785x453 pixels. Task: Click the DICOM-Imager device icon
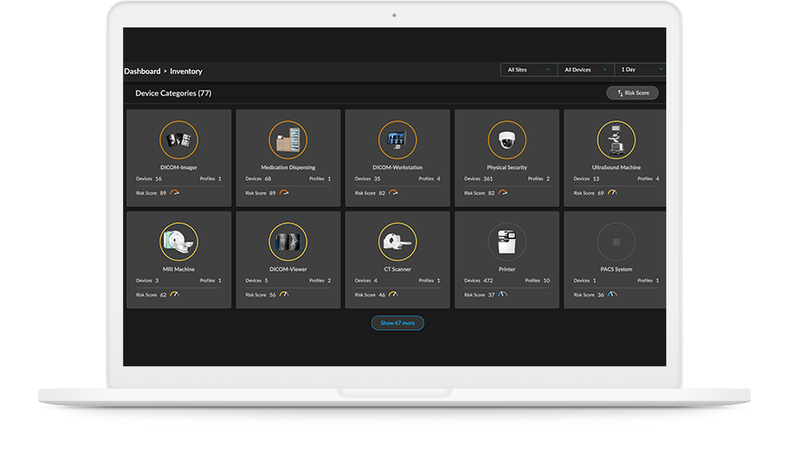tap(179, 140)
